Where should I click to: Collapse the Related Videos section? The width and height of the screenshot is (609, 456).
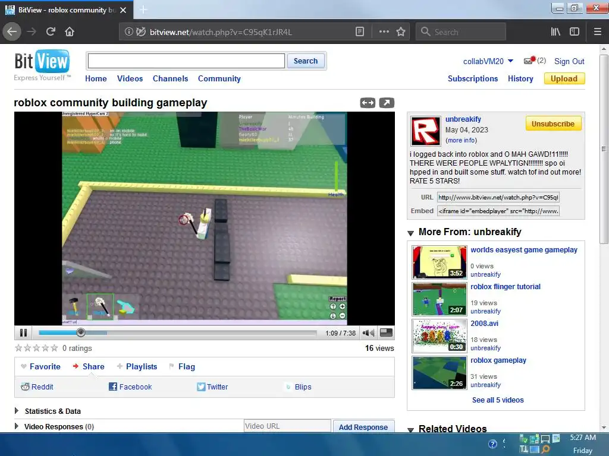pos(410,430)
